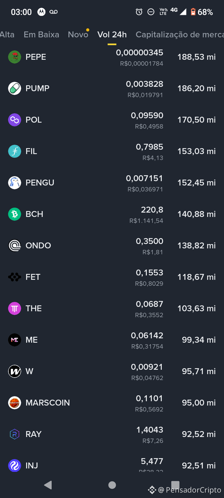
Task: Tap the PEPE coin icon
Action: [x=15, y=57]
